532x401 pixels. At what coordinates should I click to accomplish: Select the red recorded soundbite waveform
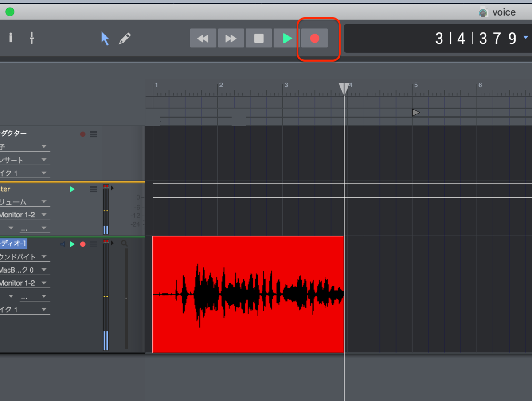[x=248, y=295]
